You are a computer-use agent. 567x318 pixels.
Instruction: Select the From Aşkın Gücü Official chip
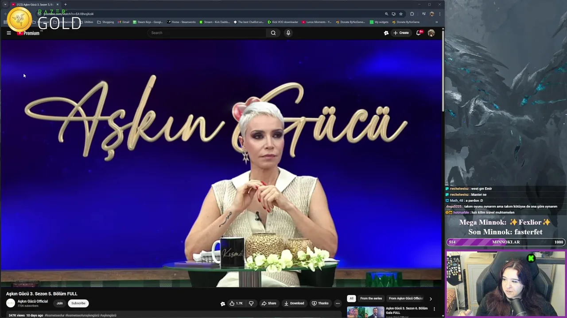coord(406,299)
